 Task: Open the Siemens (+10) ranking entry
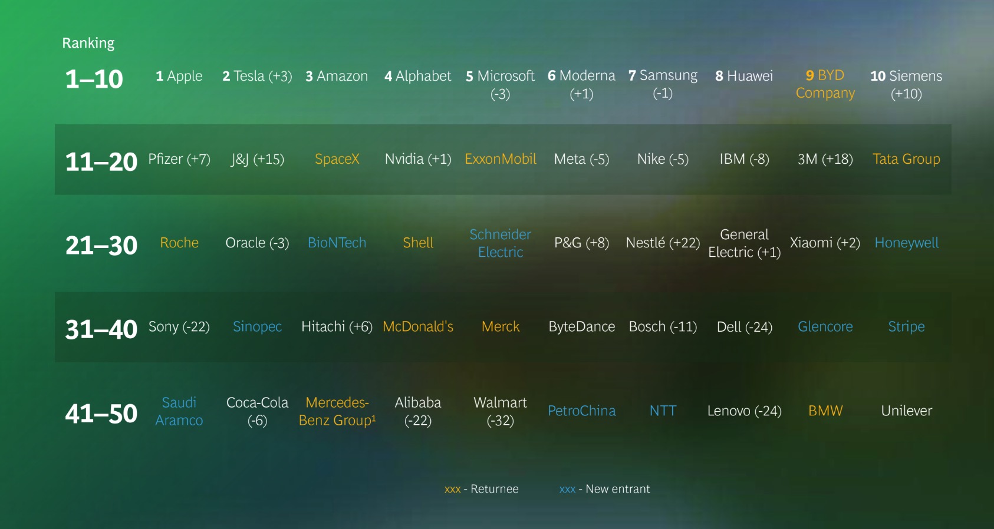[906, 84]
